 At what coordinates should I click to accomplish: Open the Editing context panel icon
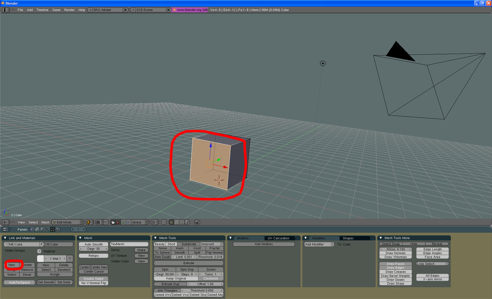52,229
